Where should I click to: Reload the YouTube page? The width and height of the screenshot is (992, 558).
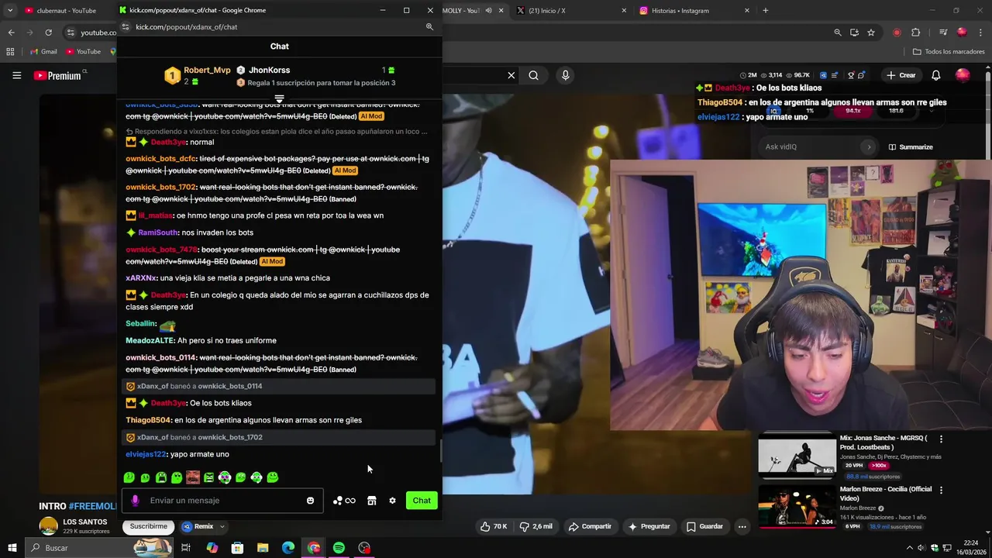coord(48,33)
